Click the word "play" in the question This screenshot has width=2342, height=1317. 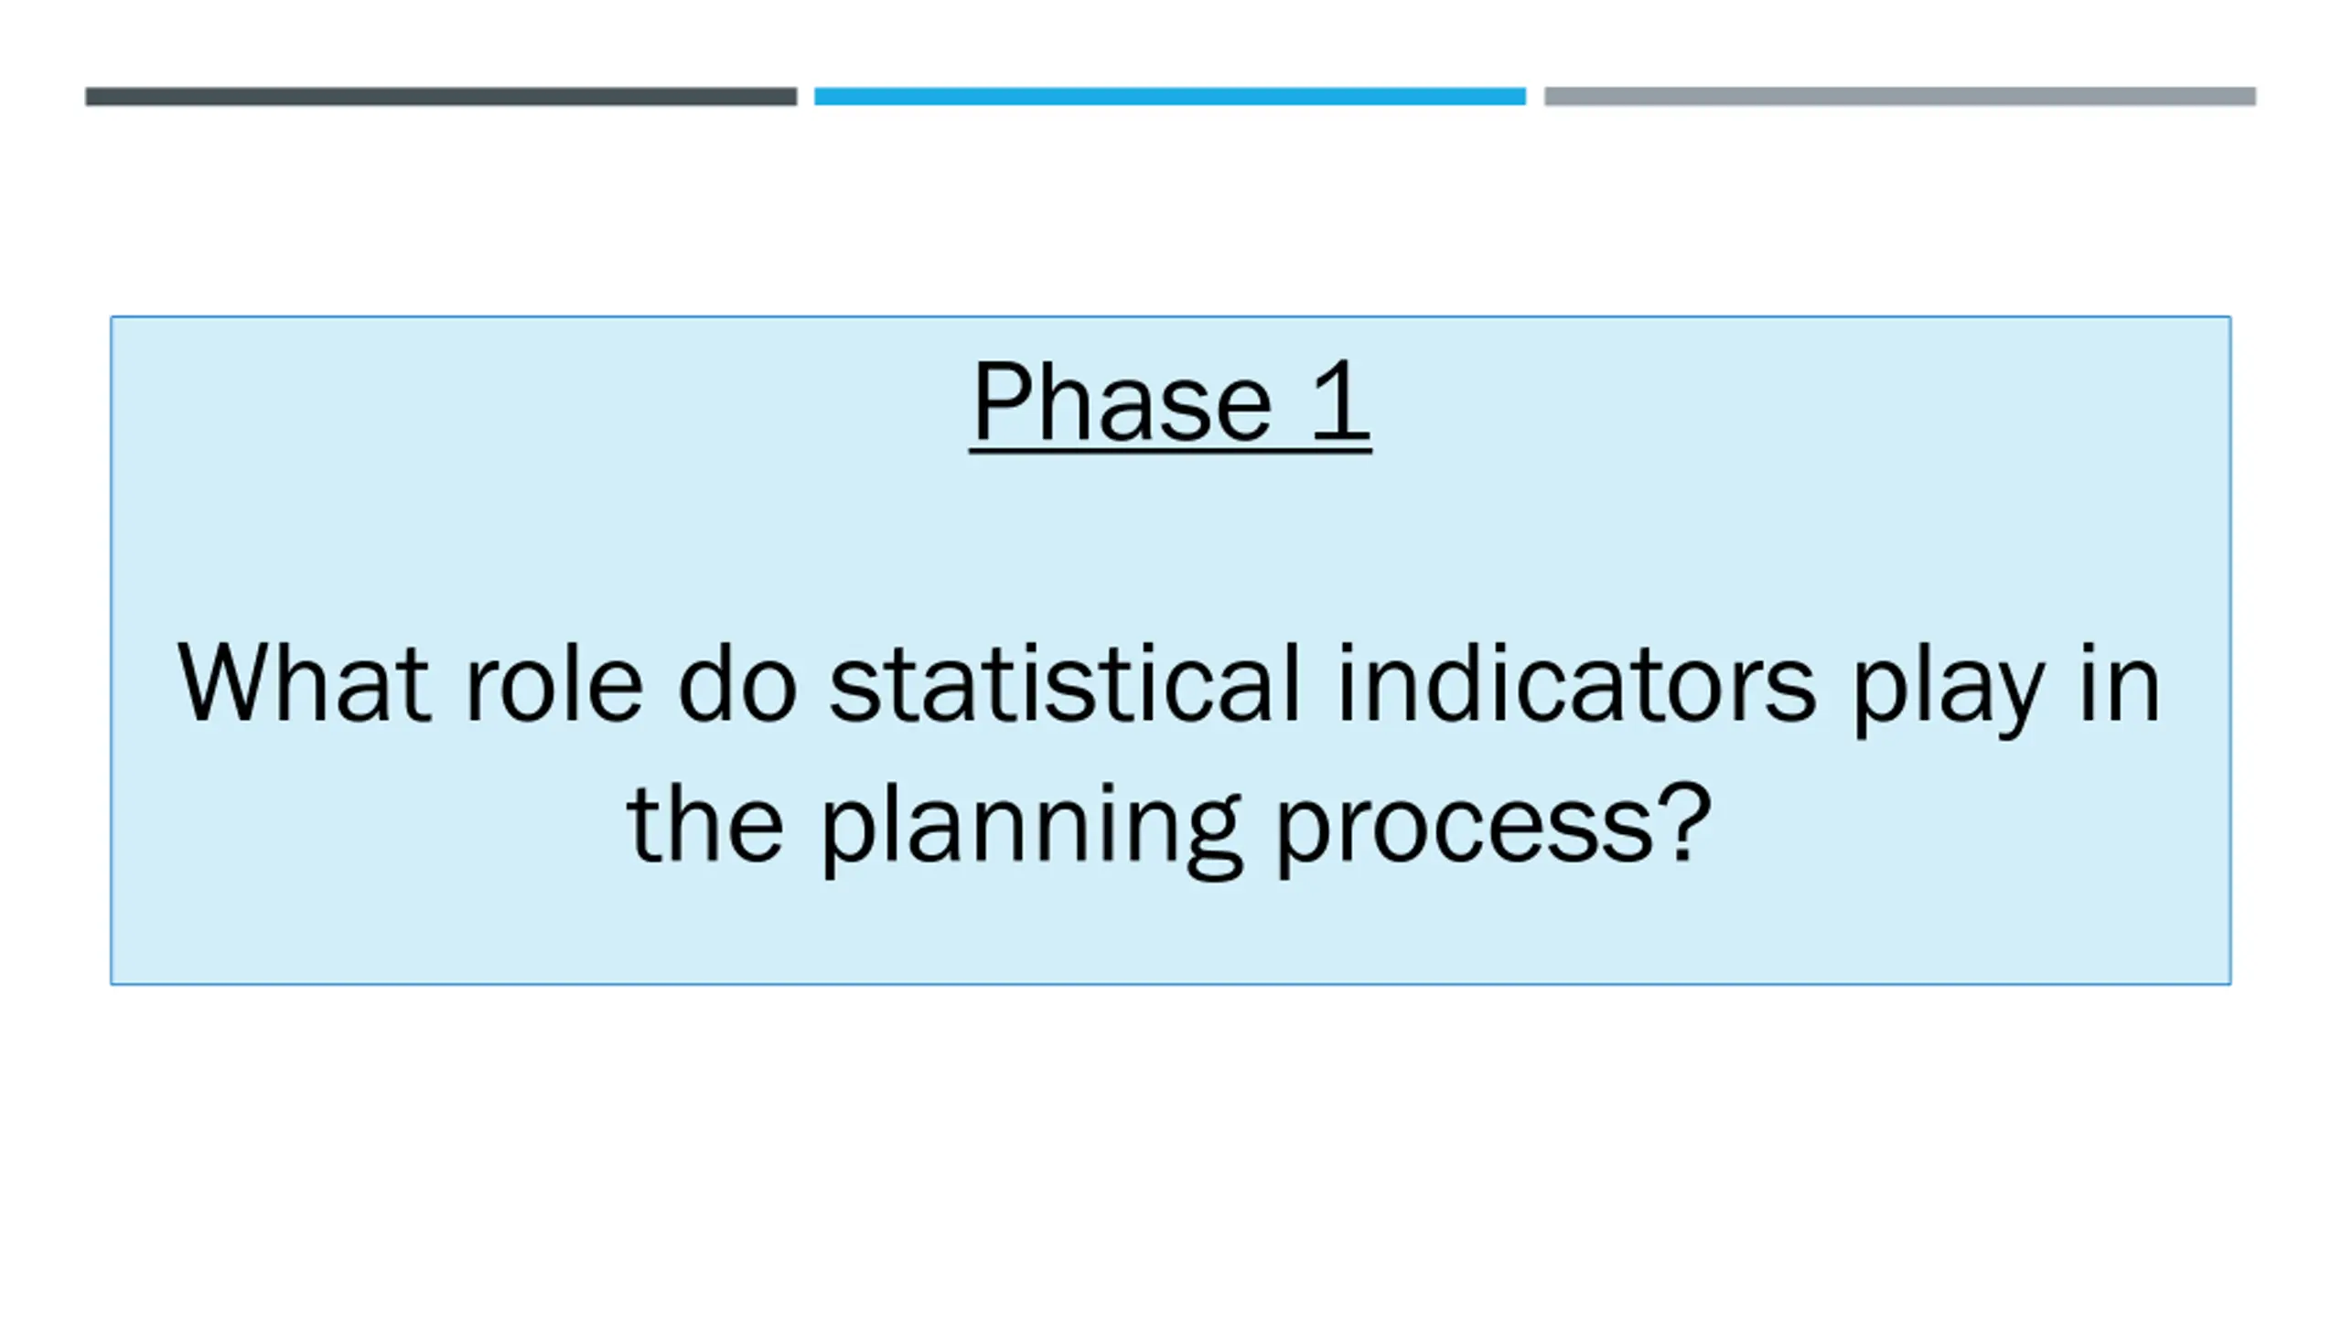(1948, 691)
